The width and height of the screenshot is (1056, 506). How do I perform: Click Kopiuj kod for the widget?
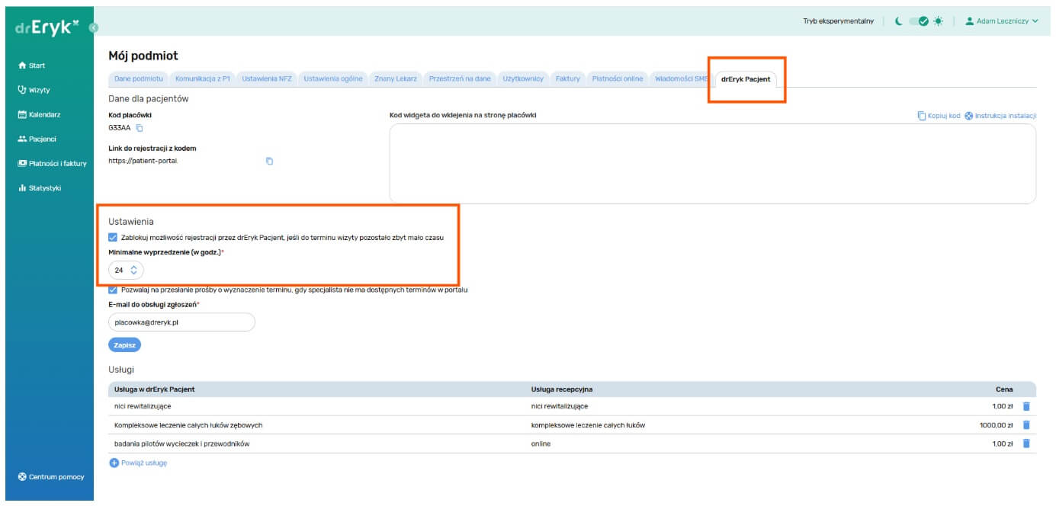tap(939, 116)
